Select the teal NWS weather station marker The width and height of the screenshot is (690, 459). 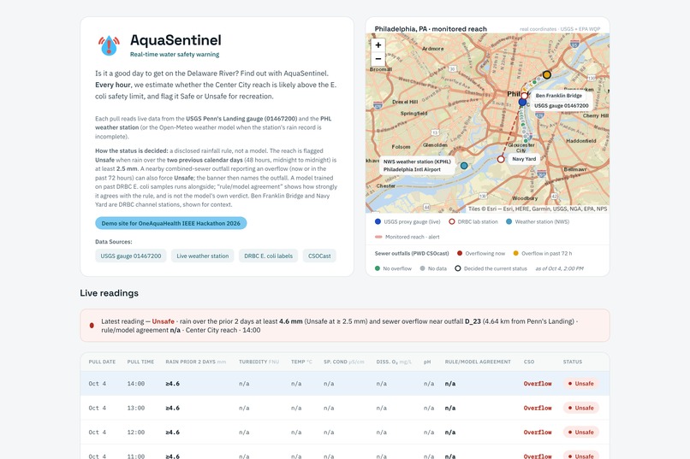464,166
